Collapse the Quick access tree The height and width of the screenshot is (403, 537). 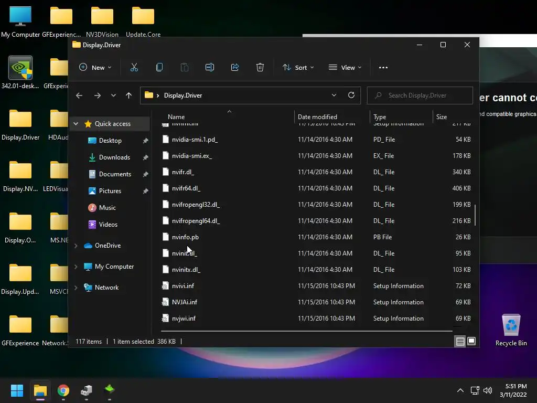[76, 124]
